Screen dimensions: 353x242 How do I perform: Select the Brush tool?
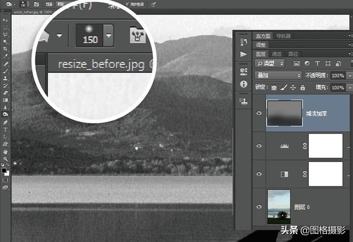pos(5,71)
